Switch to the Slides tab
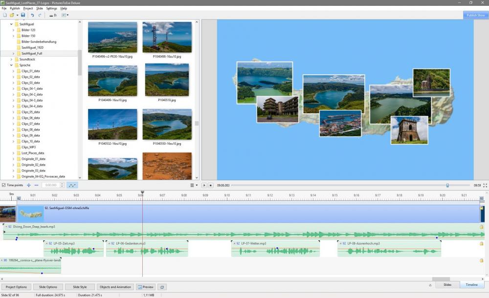The height and width of the screenshot is (298, 489). (x=447, y=284)
